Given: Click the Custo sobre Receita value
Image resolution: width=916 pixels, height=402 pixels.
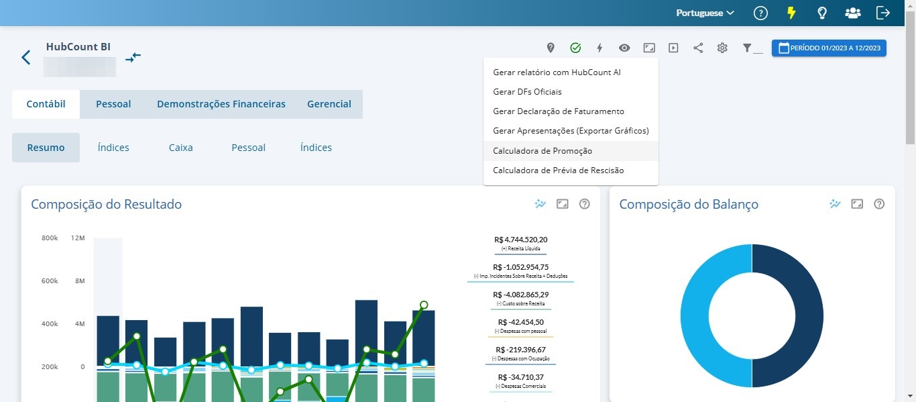Looking at the screenshot, I should tap(520, 295).
